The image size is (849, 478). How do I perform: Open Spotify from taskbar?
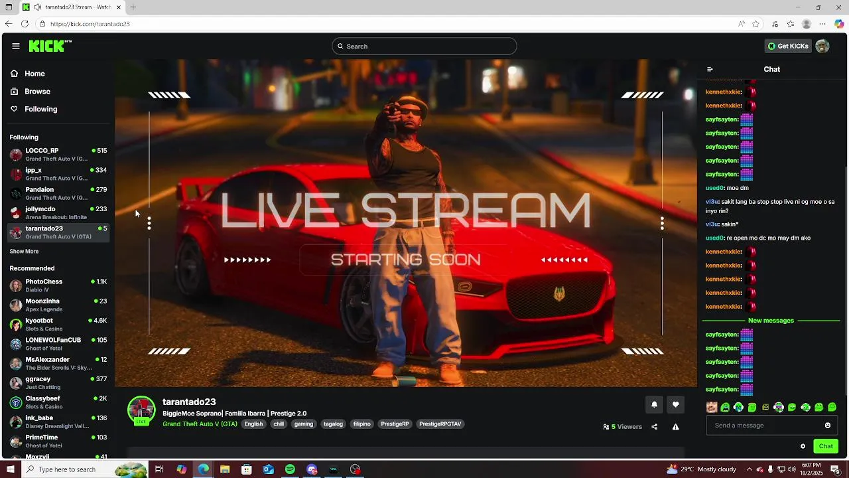(290, 469)
